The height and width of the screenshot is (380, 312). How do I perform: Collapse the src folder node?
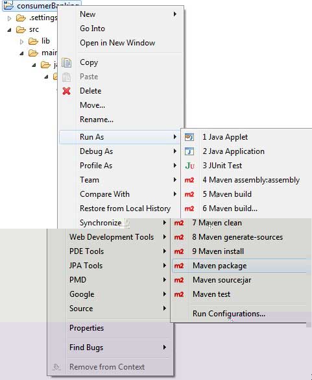click(x=9, y=30)
